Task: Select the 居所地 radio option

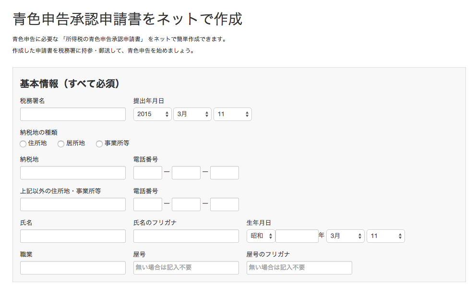Action: coord(61,143)
